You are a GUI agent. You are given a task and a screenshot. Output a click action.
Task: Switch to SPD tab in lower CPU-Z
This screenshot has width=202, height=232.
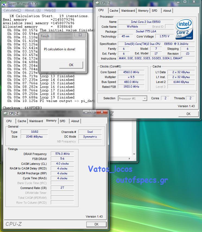pyautogui.click(x=62, y=121)
